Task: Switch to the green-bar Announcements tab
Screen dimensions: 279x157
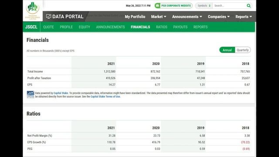Action: click(x=110, y=27)
